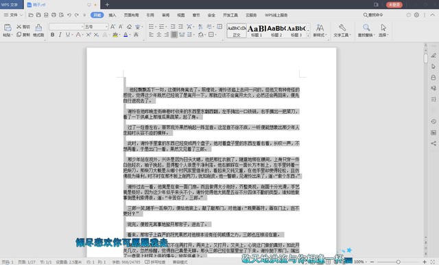Open the font size dropdown showing 五号
Viewport: 439px width, 265px height.
click(x=107, y=27)
